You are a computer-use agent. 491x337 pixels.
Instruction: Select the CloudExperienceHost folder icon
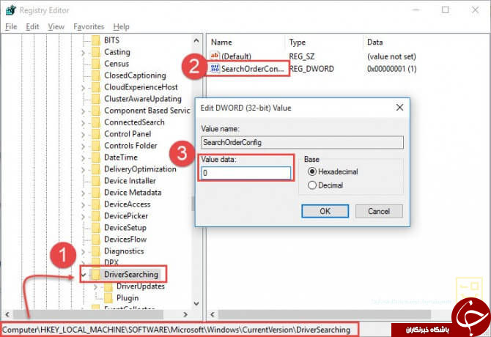(x=96, y=87)
